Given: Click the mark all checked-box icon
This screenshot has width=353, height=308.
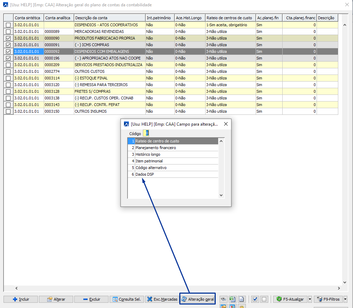Looking at the screenshot, I should [x=255, y=299].
